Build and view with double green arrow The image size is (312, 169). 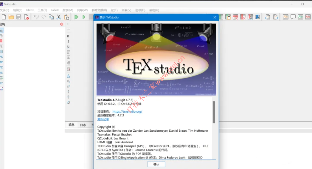(76, 17)
